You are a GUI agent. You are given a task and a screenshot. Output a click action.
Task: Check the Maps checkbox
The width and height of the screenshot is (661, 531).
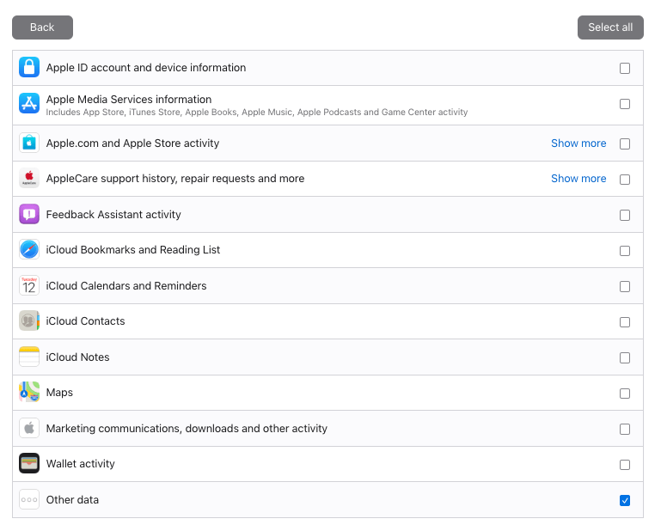point(625,394)
